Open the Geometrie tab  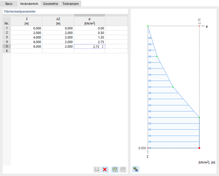(x=50, y=4)
